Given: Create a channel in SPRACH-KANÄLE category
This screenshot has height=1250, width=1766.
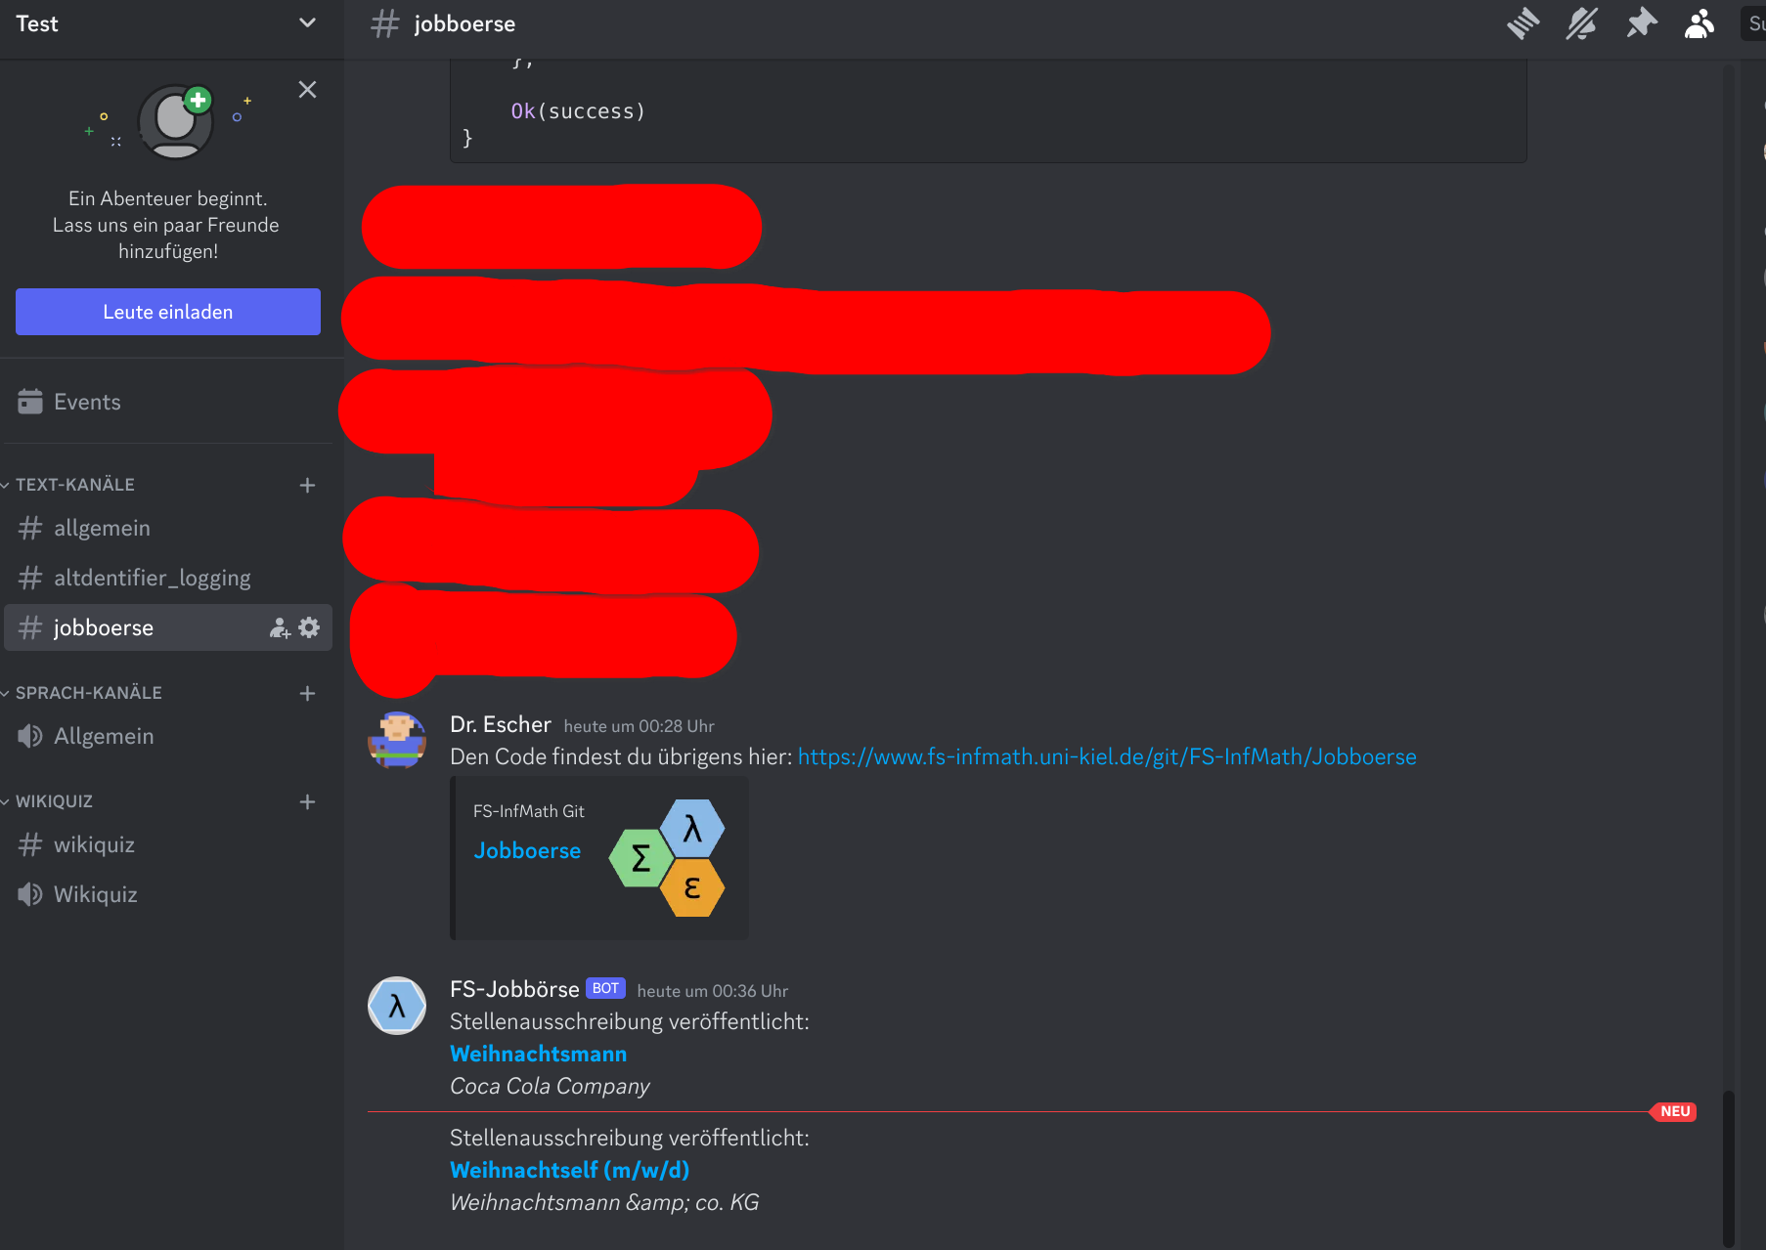Looking at the screenshot, I should [x=307, y=693].
